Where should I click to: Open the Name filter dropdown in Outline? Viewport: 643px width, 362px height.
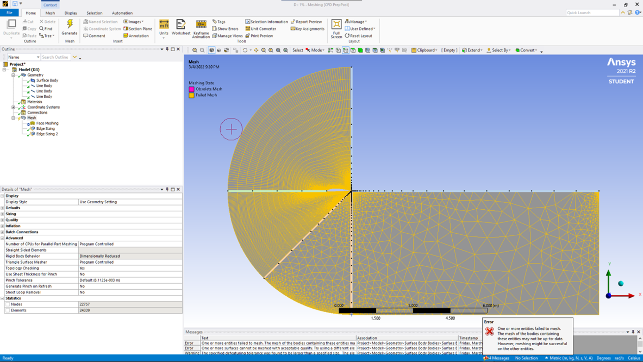click(38, 57)
